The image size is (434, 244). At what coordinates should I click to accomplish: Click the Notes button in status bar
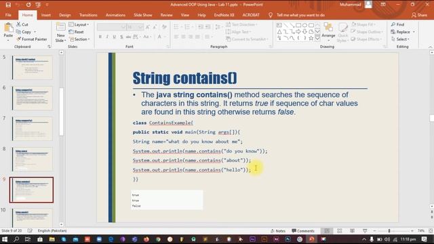[278, 230]
